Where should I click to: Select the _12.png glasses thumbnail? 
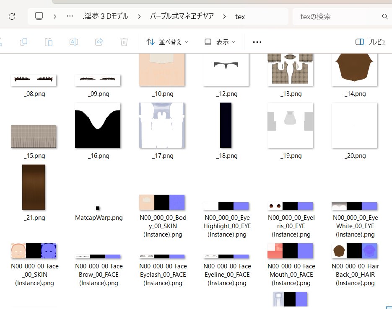tap(226, 70)
